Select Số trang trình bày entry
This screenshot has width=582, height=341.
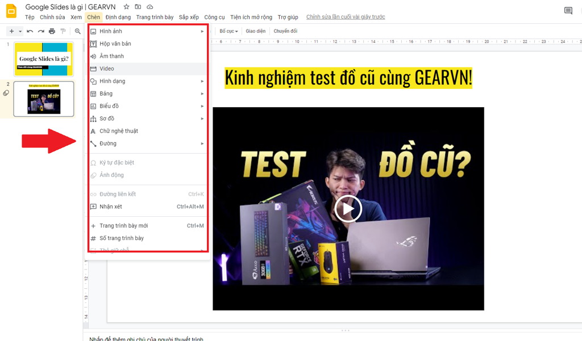tap(148, 238)
